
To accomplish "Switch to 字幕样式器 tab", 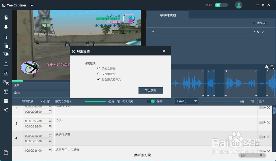I will (x=168, y=15).
